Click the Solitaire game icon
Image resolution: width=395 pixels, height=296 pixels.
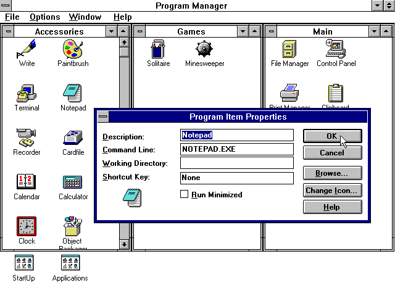158,49
